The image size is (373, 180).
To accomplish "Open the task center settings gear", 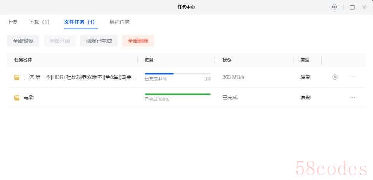I will [334, 7].
